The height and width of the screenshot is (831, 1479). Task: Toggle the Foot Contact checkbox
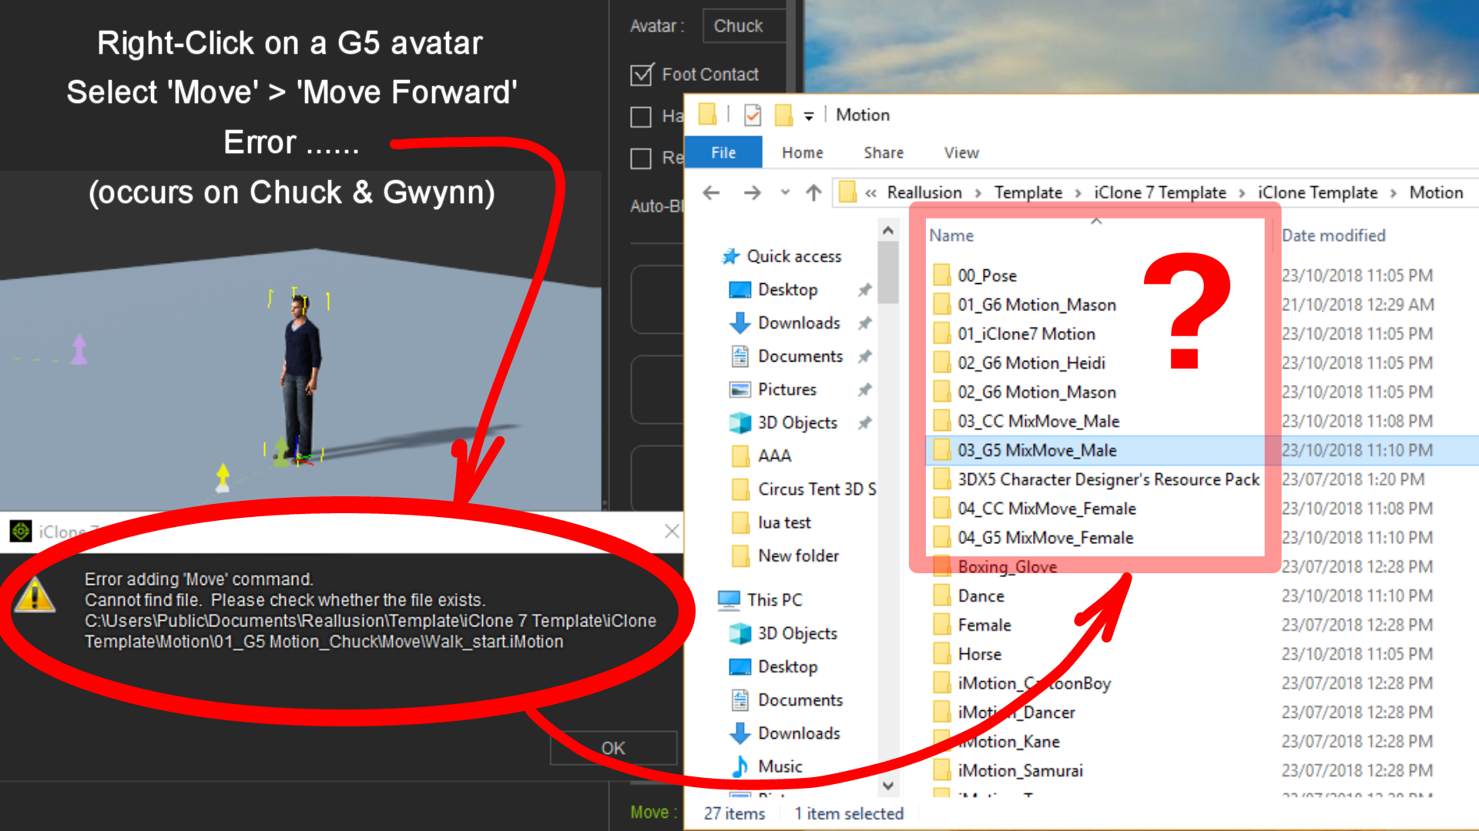coord(642,75)
